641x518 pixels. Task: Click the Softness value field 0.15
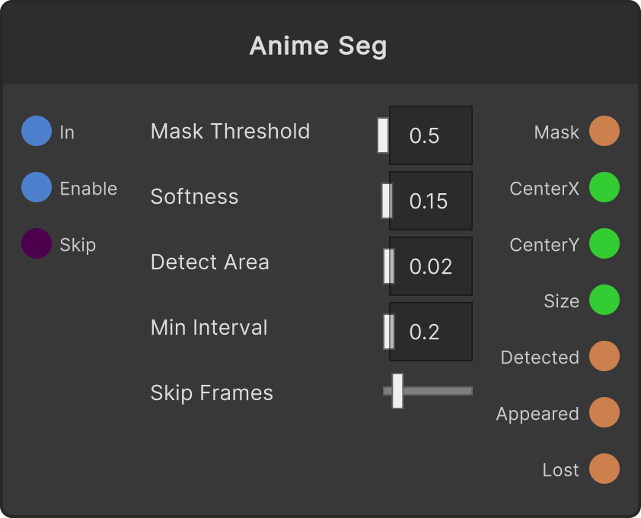tap(431, 201)
